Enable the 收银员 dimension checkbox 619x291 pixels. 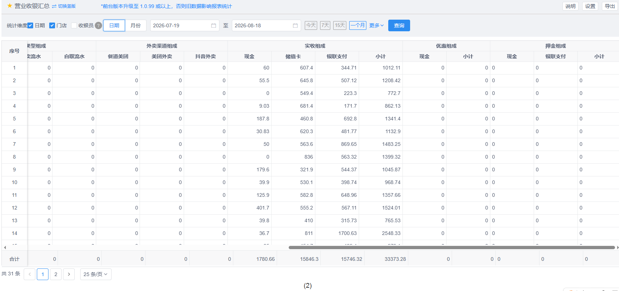click(x=74, y=25)
